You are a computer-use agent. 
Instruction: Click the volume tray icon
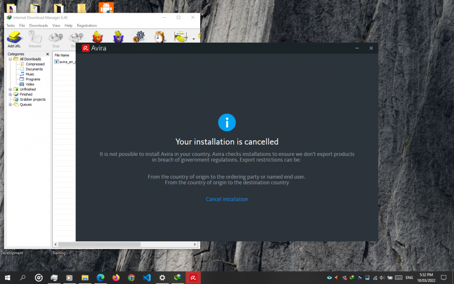click(382, 278)
